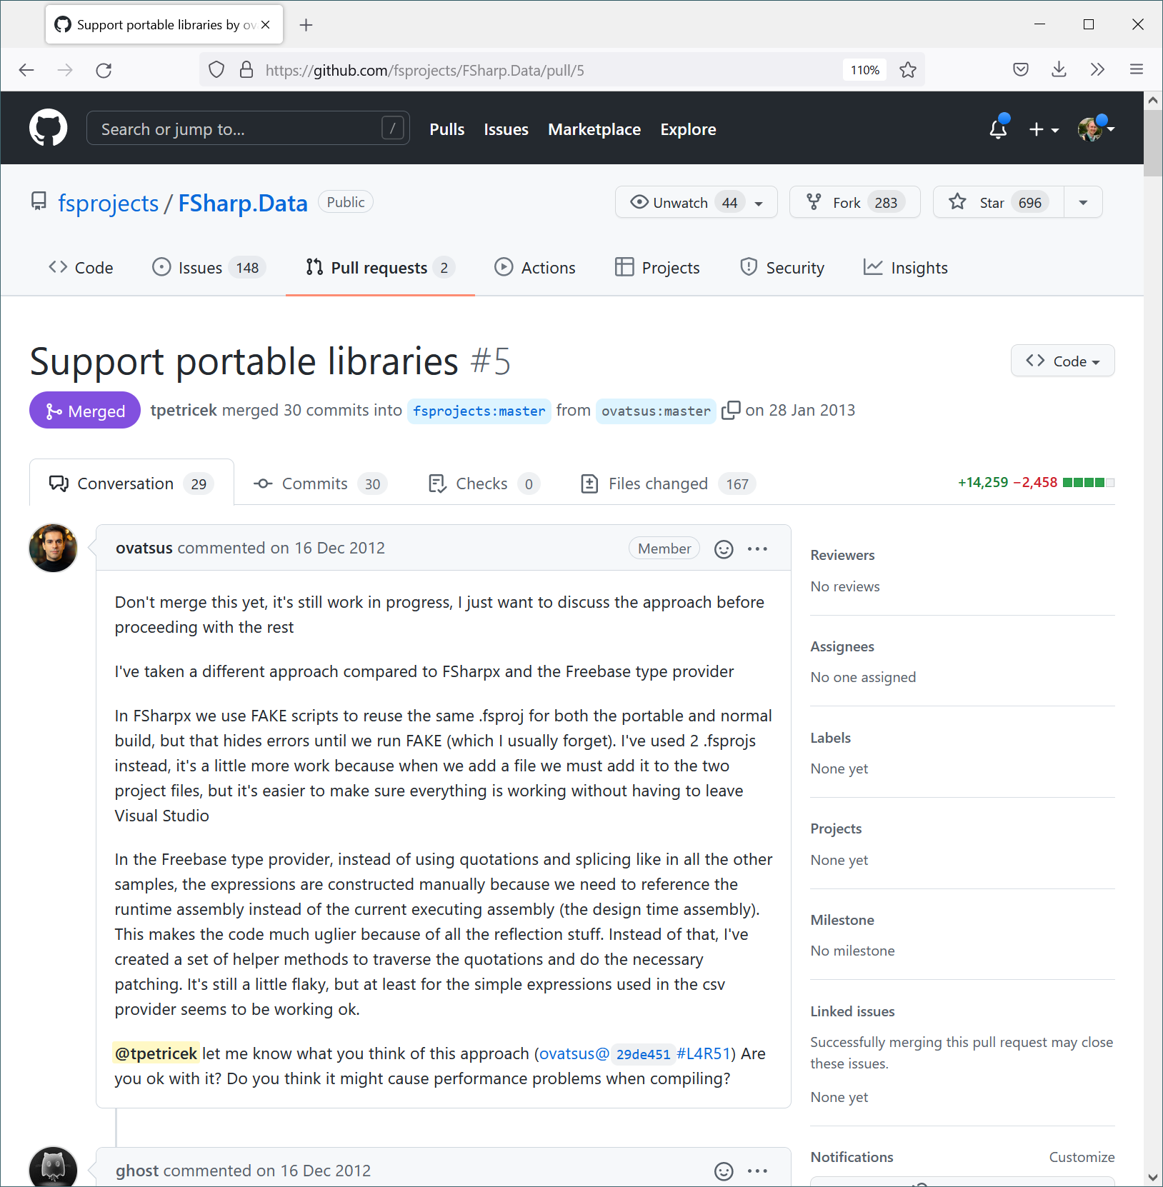
Task: Open the Security tab
Action: (x=782, y=268)
